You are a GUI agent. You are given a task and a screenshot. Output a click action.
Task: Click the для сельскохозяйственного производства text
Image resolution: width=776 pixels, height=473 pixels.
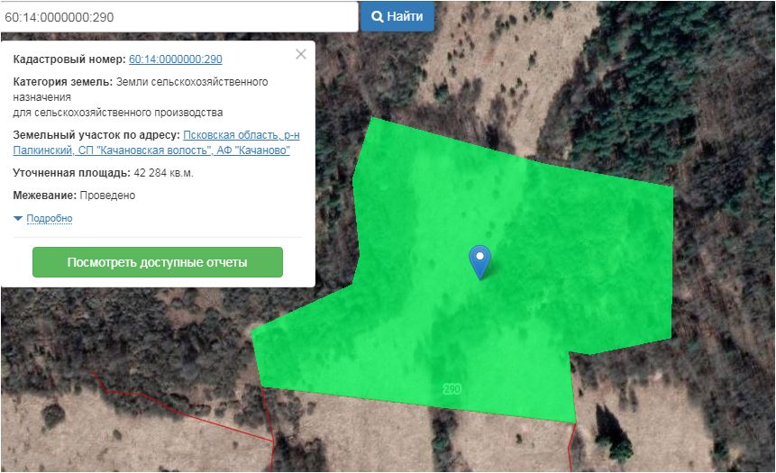point(118,113)
